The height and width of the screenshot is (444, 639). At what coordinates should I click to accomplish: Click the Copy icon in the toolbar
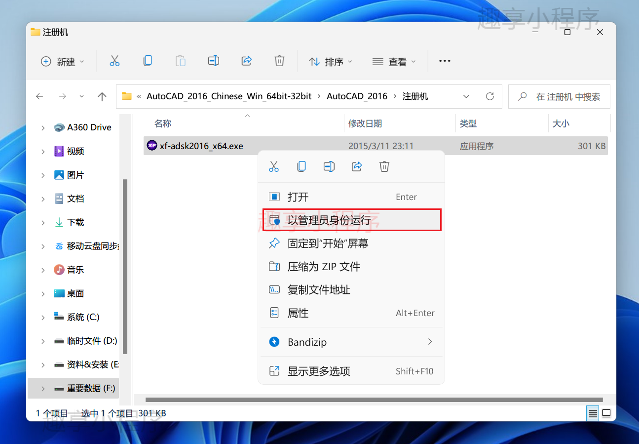(x=148, y=61)
